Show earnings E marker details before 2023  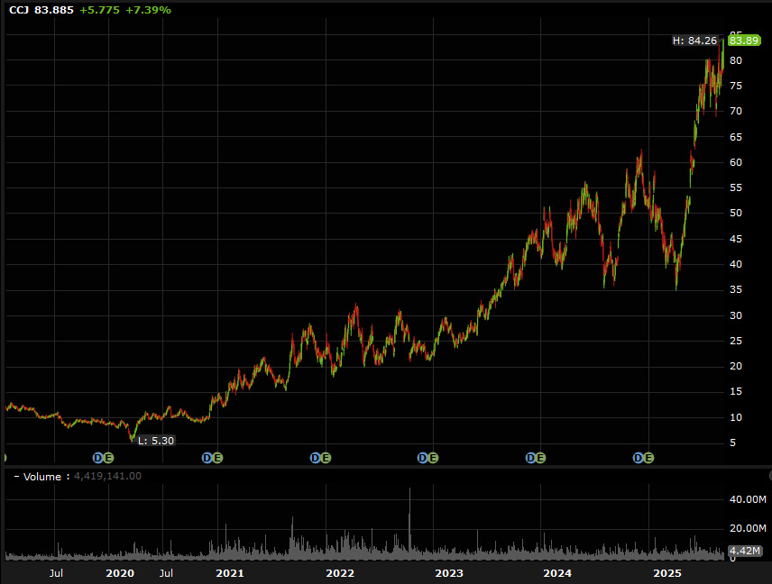click(433, 458)
